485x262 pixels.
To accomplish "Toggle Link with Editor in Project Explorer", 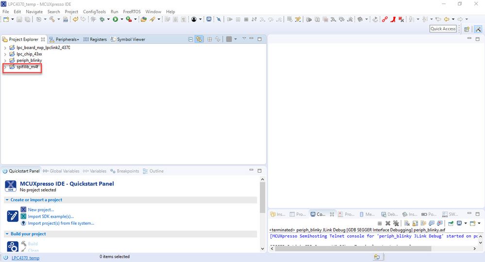I will pyautogui.click(x=199, y=39).
